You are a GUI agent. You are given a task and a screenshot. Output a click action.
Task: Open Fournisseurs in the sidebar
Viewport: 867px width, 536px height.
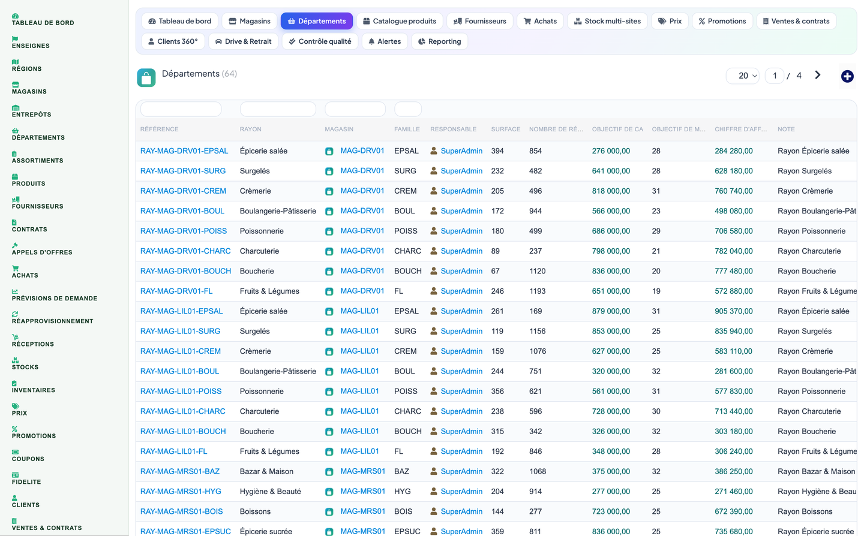coord(37,203)
